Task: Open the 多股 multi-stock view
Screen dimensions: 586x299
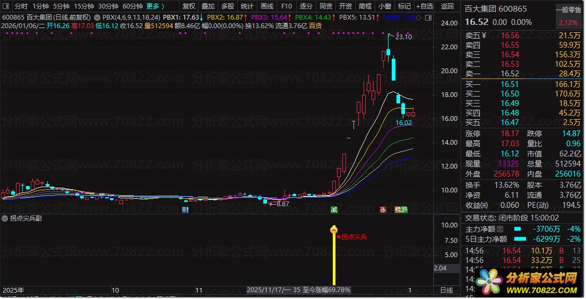Action: pyautogui.click(x=227, y=6)
